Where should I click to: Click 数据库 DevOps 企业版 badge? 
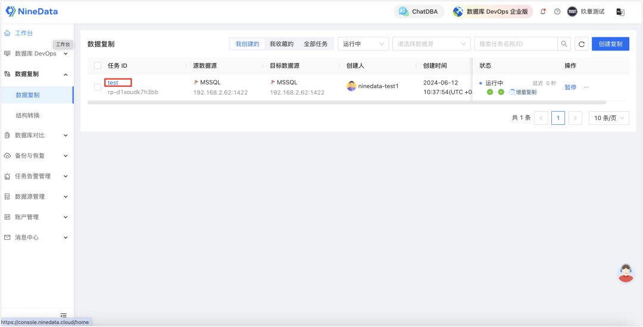(492, 11)
